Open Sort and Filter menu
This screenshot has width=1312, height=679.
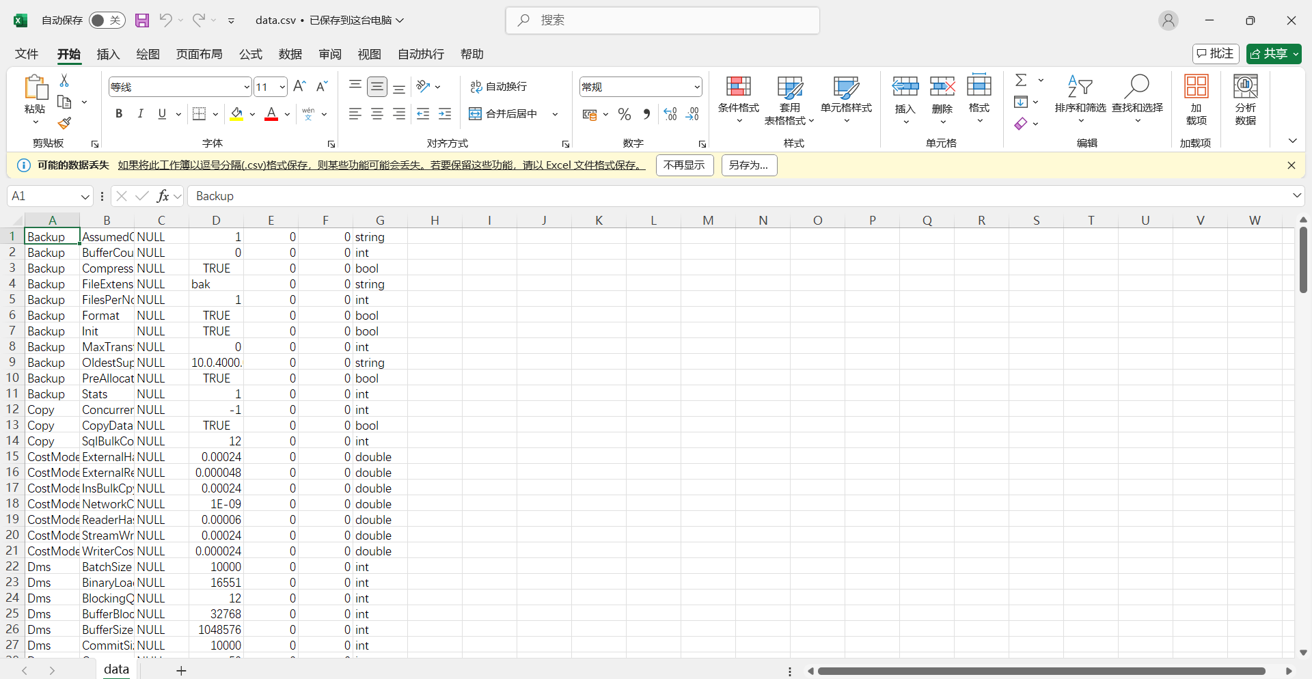pyautogui.click(x=1080, y=100)
